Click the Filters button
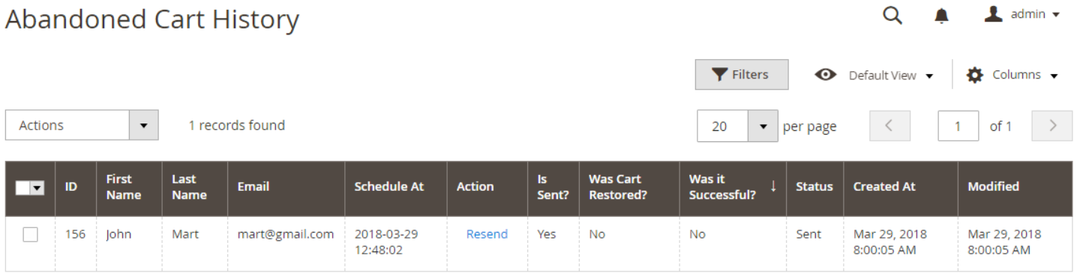The height and width of the screenshot is (273, 1077). coord(742,75)
